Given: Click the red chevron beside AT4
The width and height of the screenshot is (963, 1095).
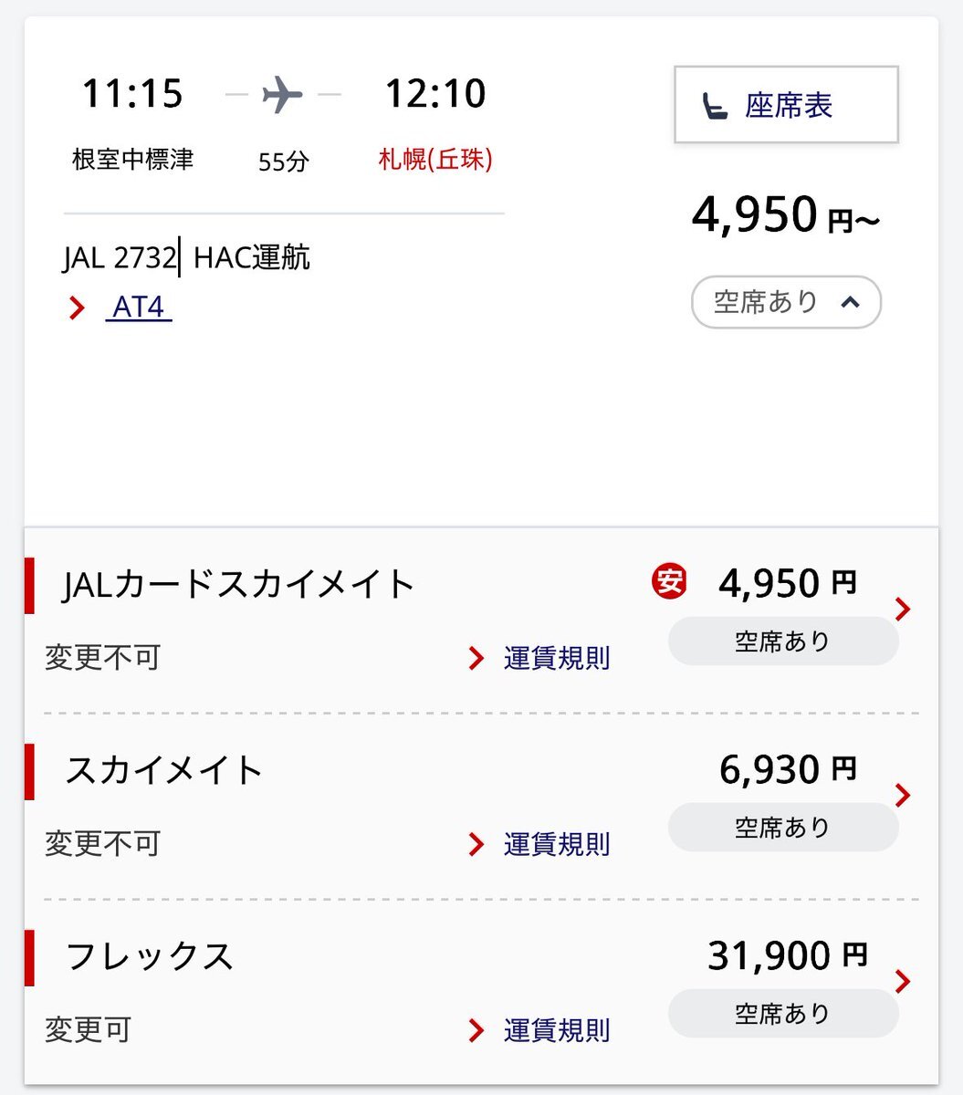Looking at the screenshot, I should (78, 308).
